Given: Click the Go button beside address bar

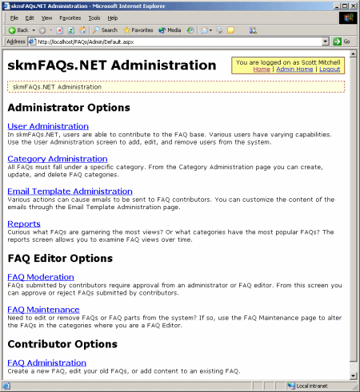Looking at the screenshot, I should click(342, 42).
